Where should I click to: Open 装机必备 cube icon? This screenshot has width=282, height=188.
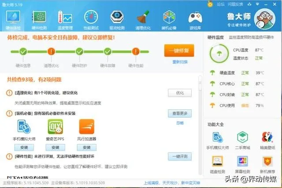tap(169, 20)
